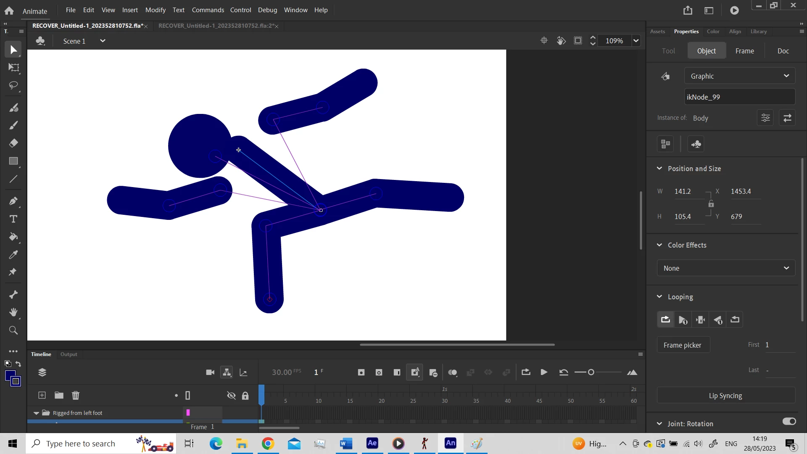This screenshot has height=454, width=807.
Task: Open the Color Effects None dropdown
Action: pos(726,268)
